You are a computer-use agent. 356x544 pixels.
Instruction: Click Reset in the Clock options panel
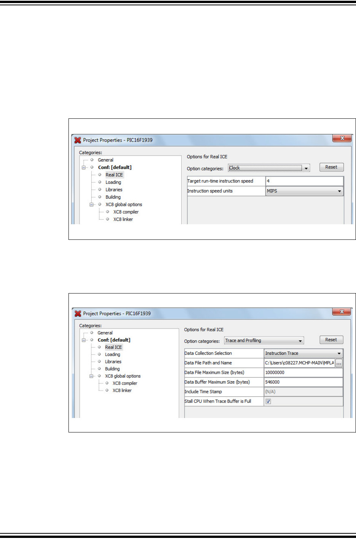click(331, 167)
